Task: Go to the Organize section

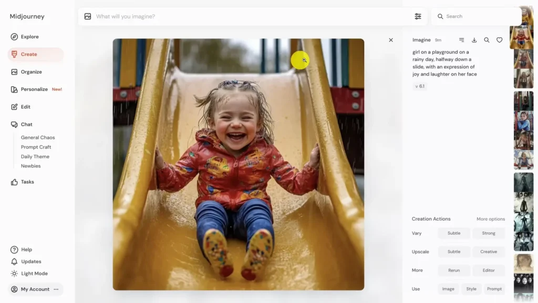Action: pyautogui.click(x=31, y=72)
